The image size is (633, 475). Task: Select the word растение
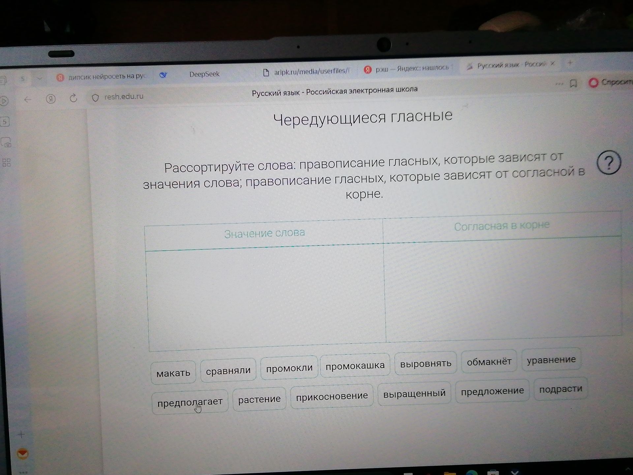[259, 399]
